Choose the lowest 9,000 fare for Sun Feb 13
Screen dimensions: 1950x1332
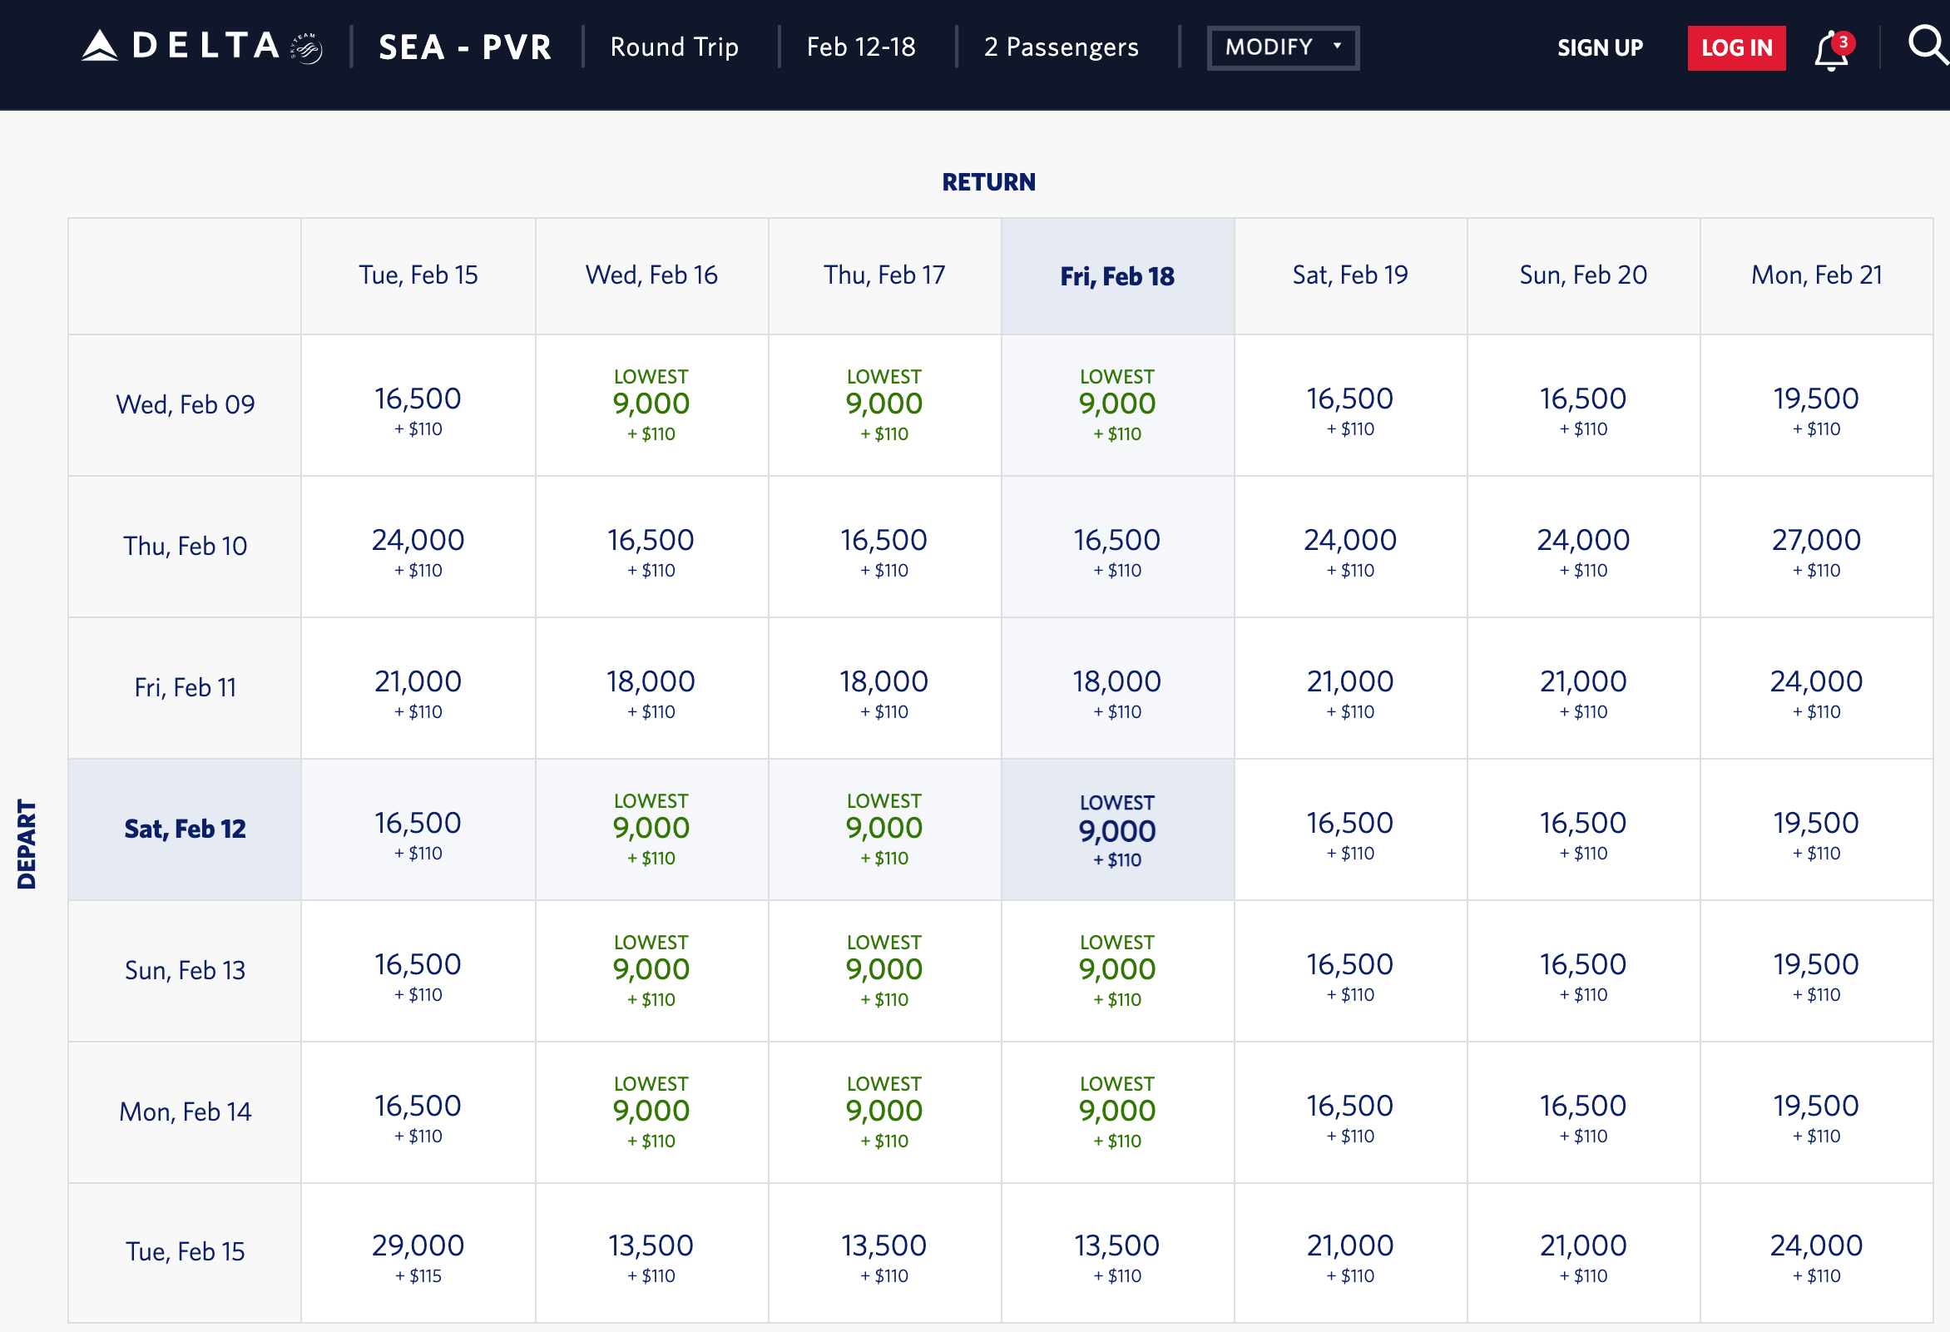[652, 971]
